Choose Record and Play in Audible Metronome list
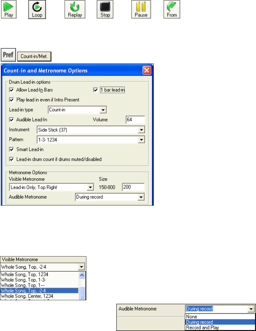Viewport: 256px width, 331px height. [220, 327]
